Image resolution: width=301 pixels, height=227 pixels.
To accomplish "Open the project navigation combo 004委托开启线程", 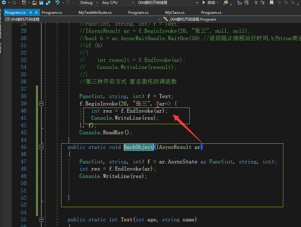I will pos(83,19).
